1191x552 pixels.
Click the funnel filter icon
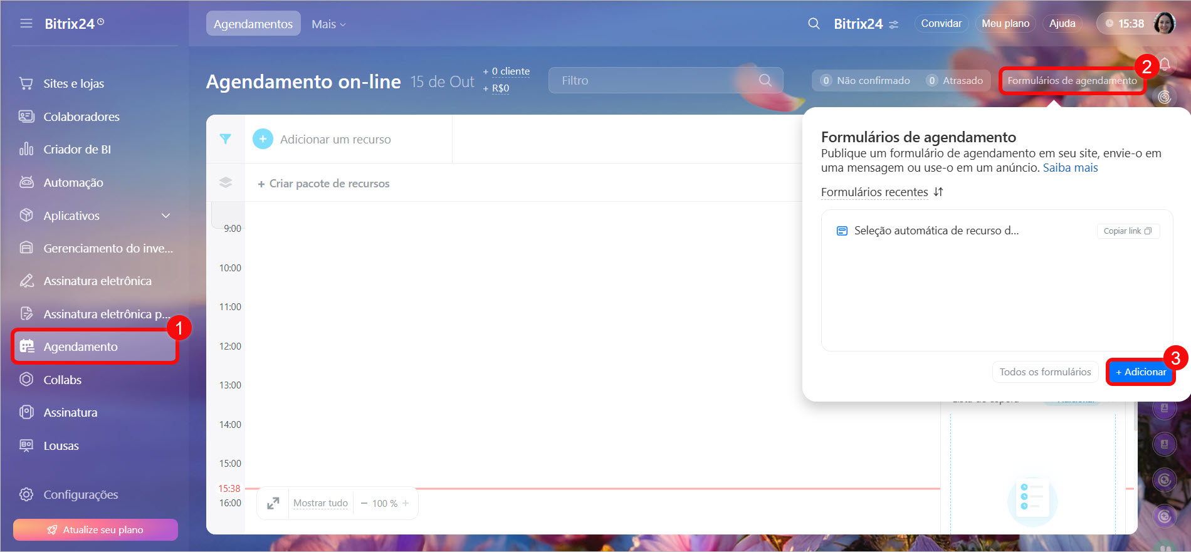pos(226,139)
